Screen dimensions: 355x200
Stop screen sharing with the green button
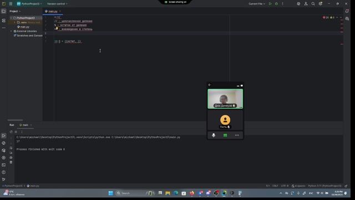pos(225,136)
